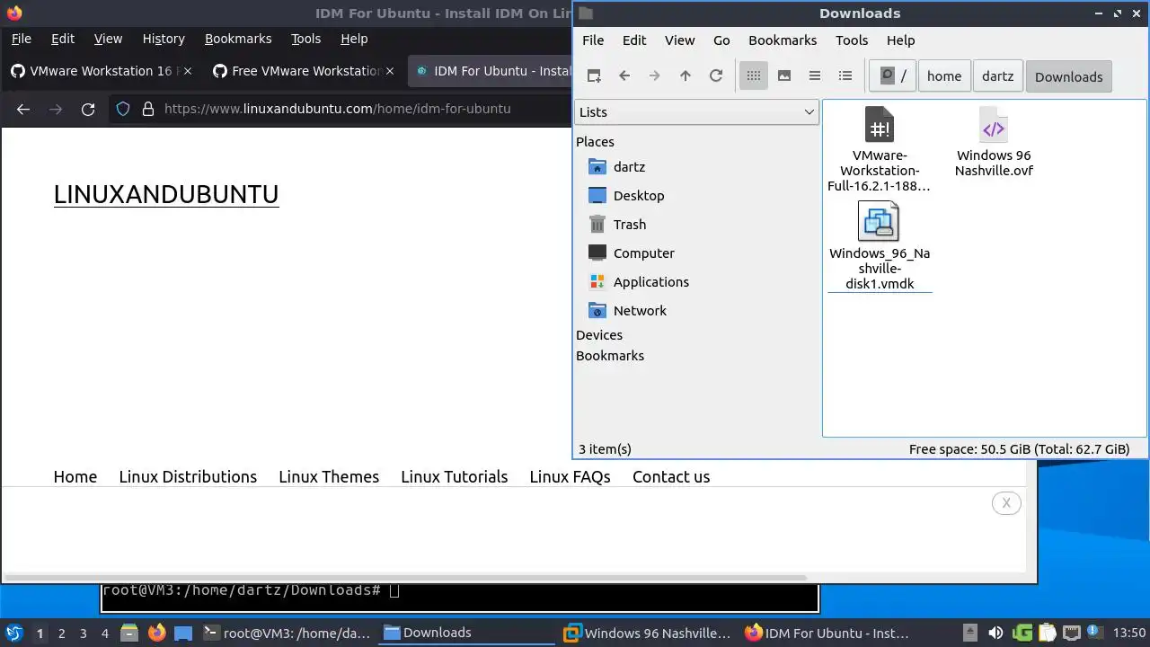Switch to icon view in file manager
Screen dimensions: 1150x647
(x=754, y=76)
